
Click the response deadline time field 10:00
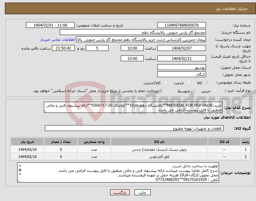click(x=132, y=48)
